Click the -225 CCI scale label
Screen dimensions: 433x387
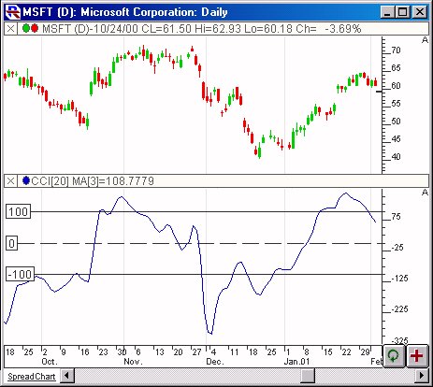coord(399,309)
